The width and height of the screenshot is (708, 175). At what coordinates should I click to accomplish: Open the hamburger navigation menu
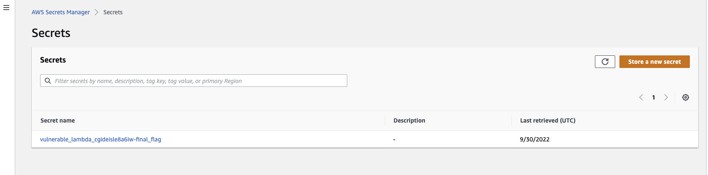click(6, 8)
